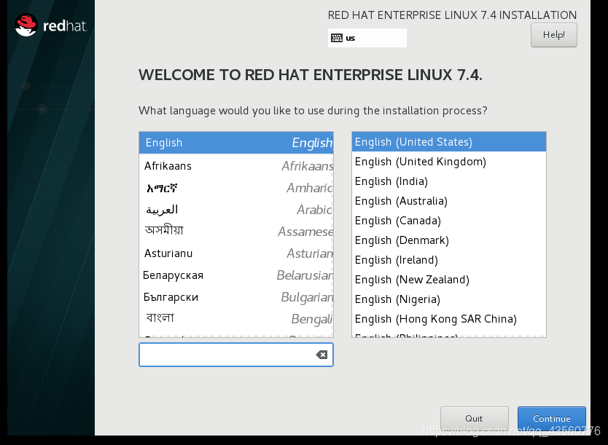
Task: Quit the installer
Action: 474,419
